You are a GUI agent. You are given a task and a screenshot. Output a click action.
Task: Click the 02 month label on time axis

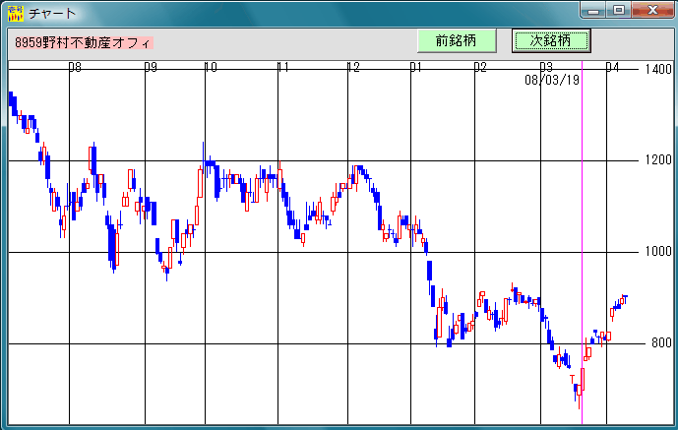[480, 67]
